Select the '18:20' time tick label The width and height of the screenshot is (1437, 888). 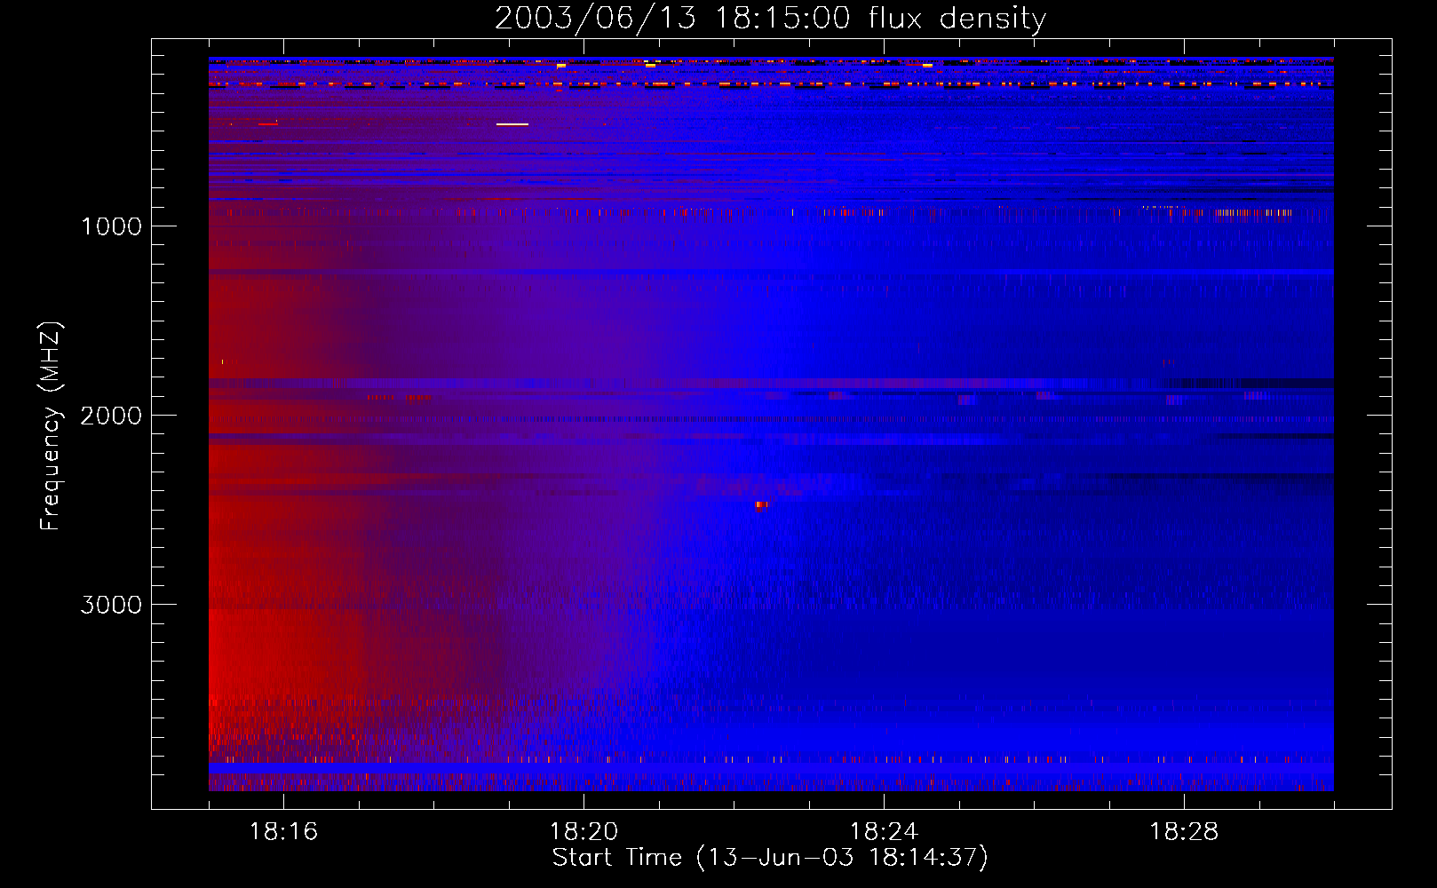point(584,832)
